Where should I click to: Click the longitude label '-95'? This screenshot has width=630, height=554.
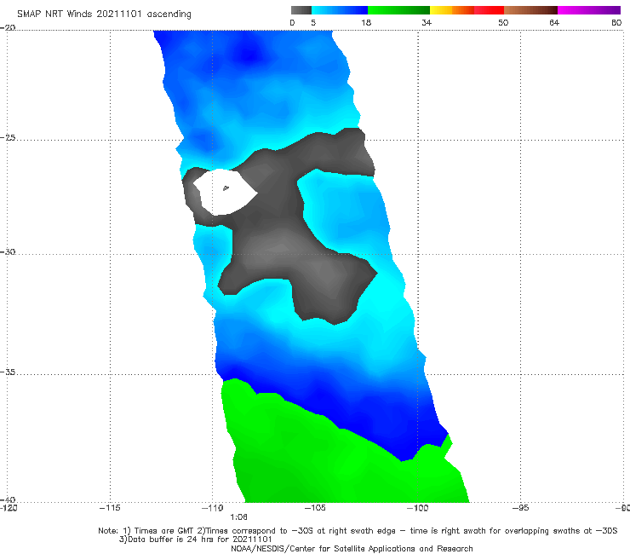[520, 508]
